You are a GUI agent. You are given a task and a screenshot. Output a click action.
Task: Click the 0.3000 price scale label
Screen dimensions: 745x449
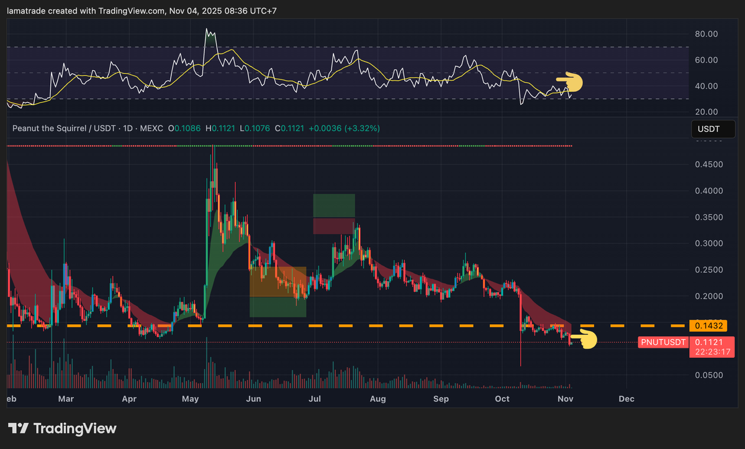[708, 244]
